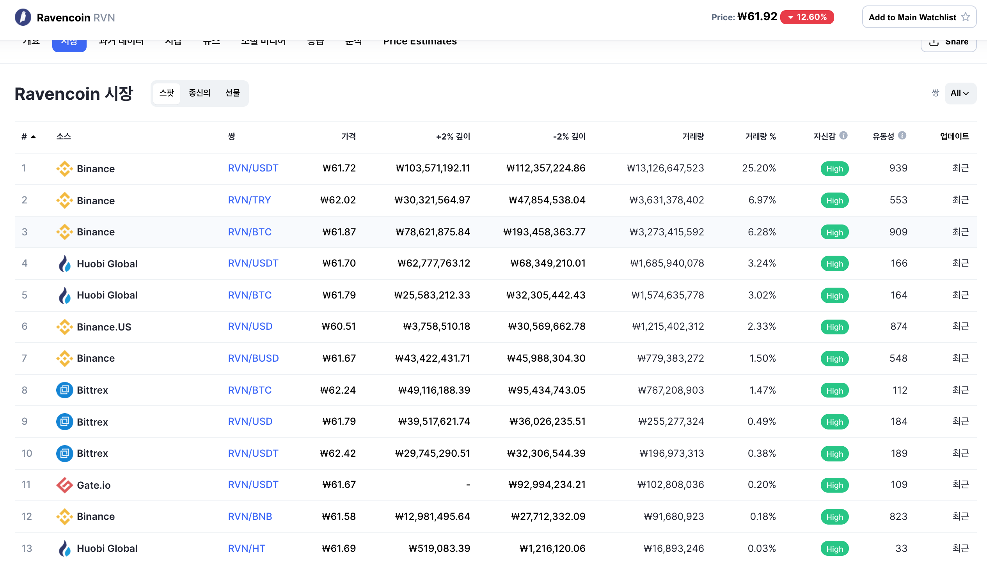Click the ₩193,458,363.77 depth value
The image size is (987, 562).
tap(544, 232)
